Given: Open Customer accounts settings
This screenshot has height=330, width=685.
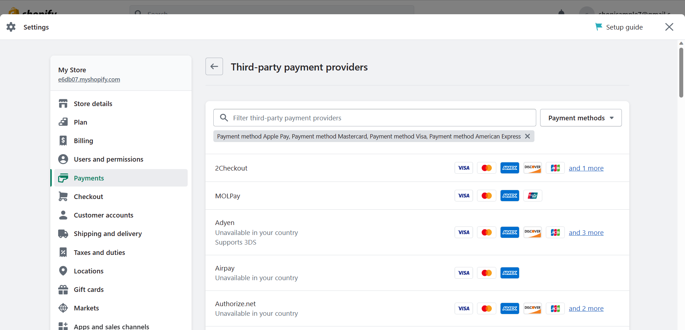Looking at the screenshot, I should [x=121, y=215].
